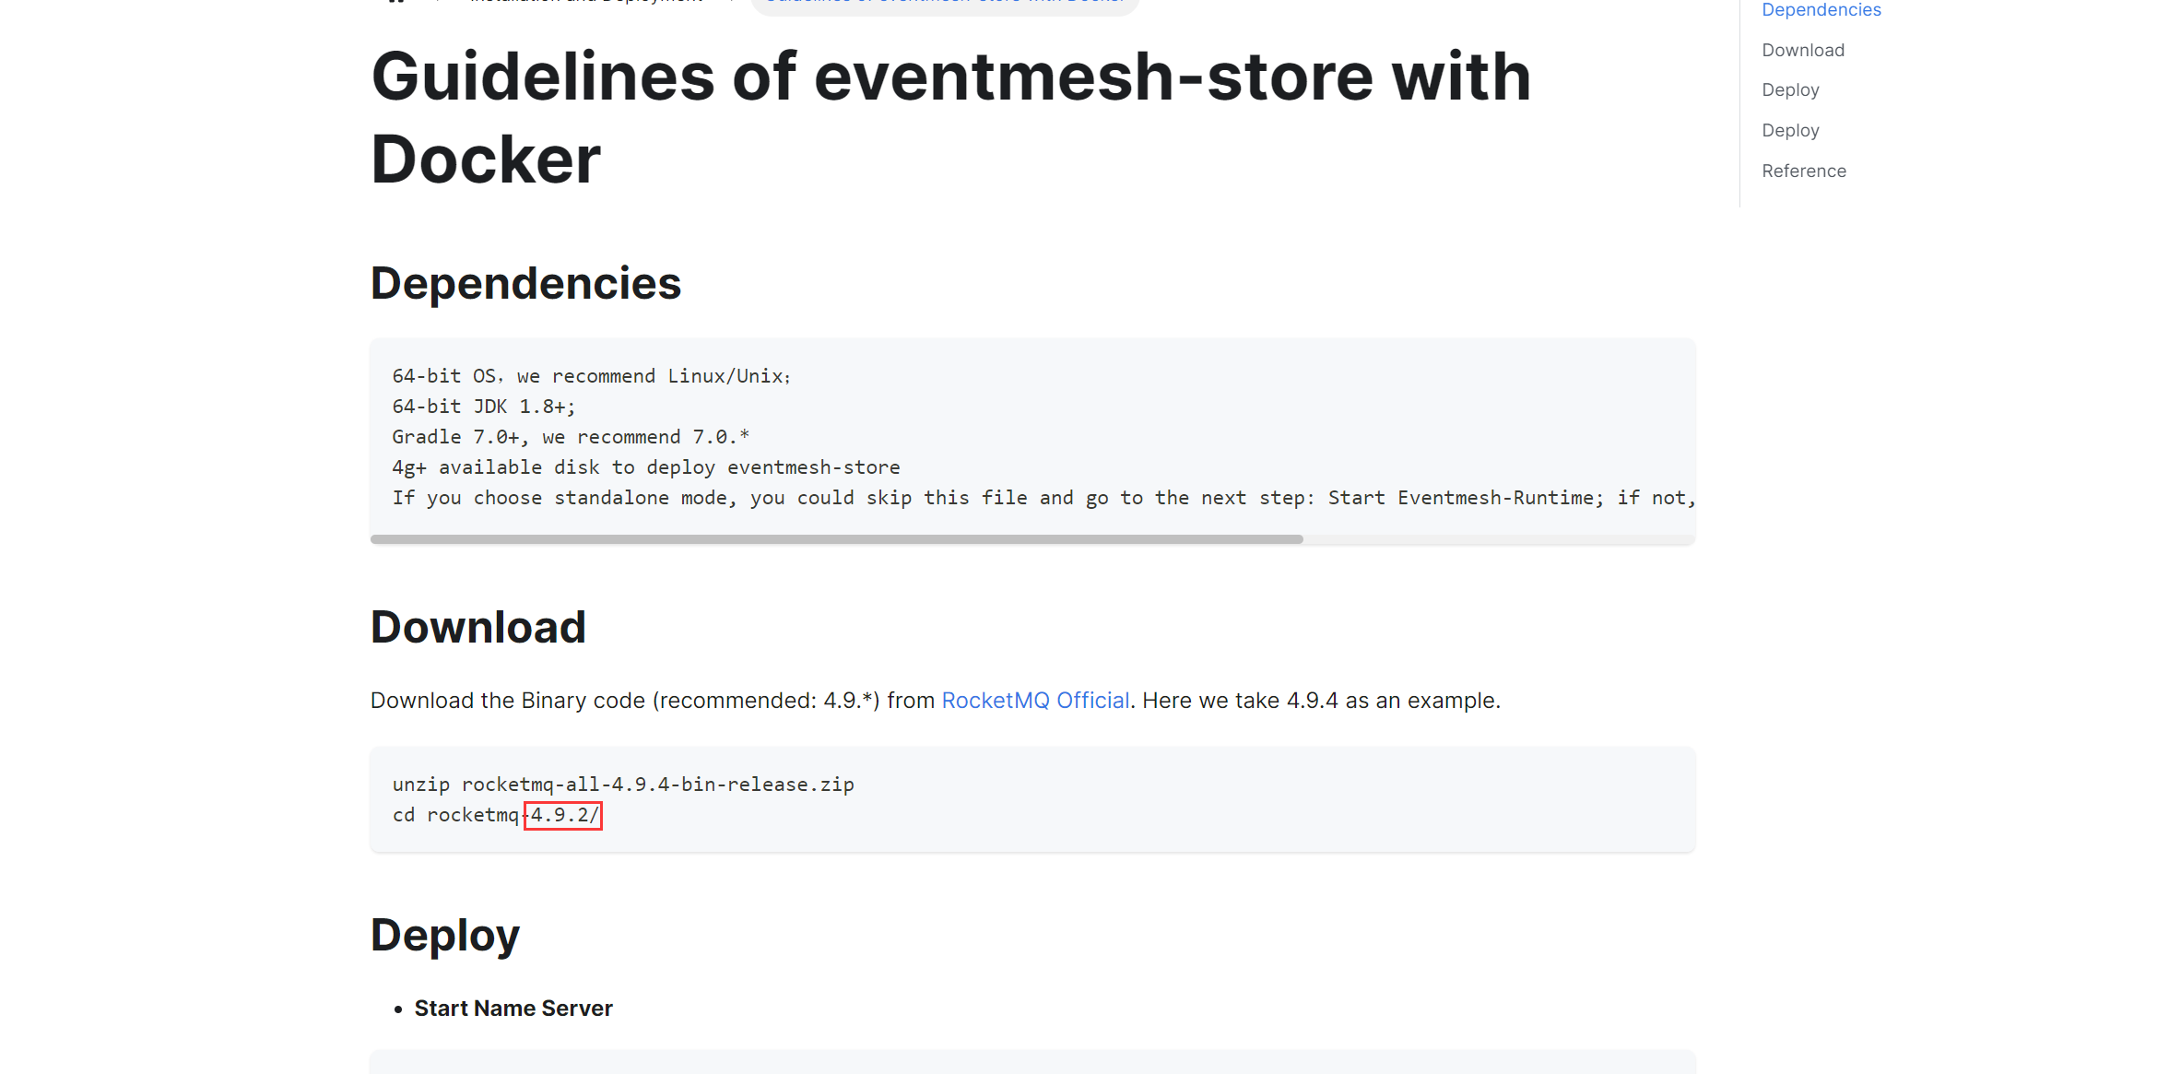This screenshot has width=2169, height=1074.
Task: Open the home breadcrumb icon
Action: coord(396,1)
